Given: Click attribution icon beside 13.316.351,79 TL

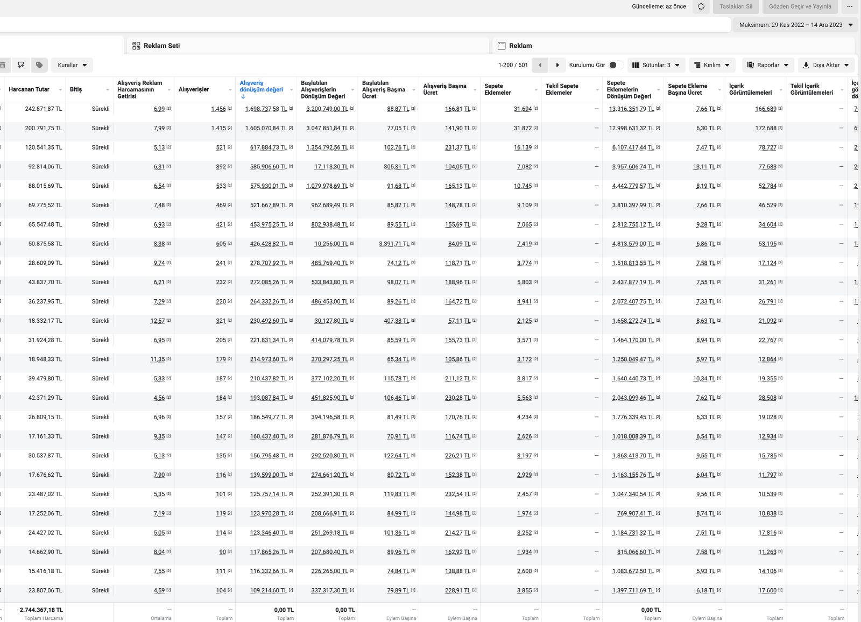Looking at the screenshot, I should click(x=658, y=109).
